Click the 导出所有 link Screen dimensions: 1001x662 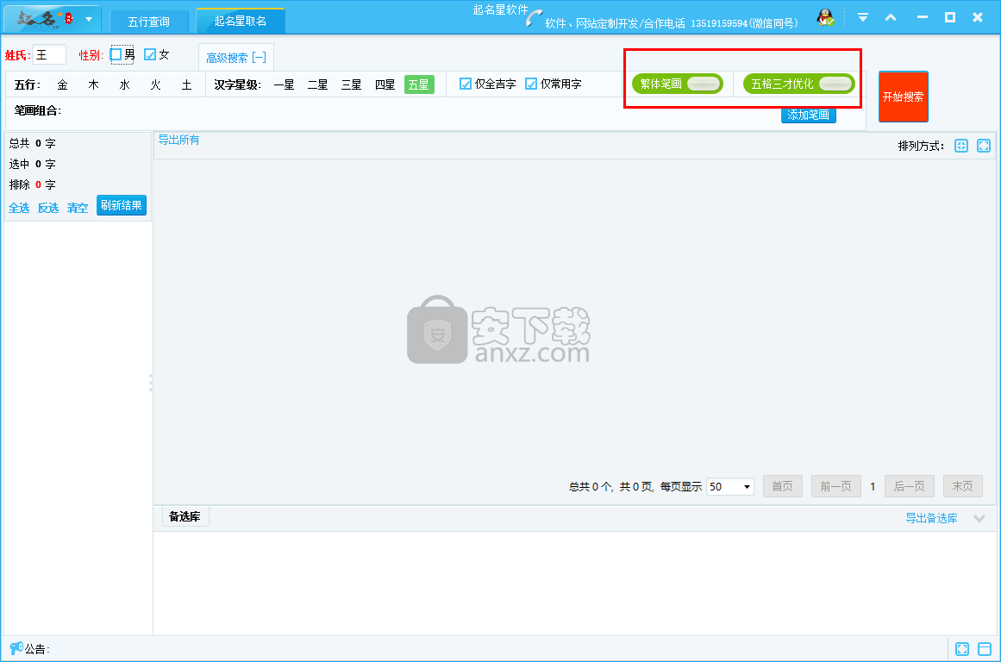[x=178, y=140]
